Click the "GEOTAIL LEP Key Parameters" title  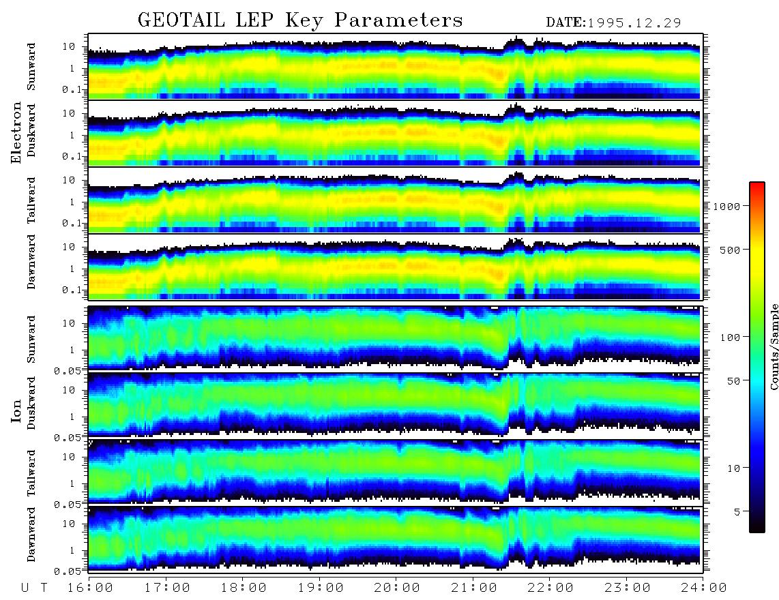[x=300, y=20]
